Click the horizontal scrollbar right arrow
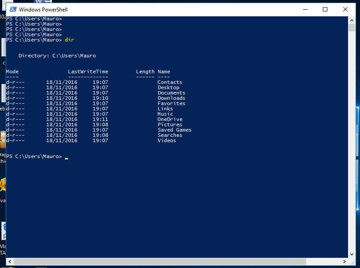This screenshot has width=360, height=268. tap(345, 261)
